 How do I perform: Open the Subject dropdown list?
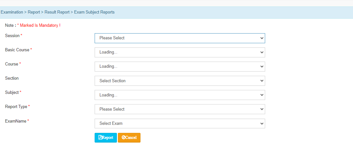(x=180, y=95)
